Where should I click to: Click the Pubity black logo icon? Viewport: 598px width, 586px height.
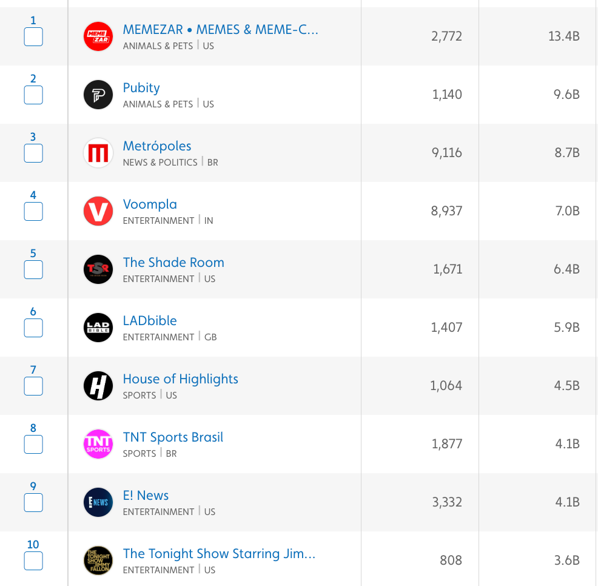click(98, 95)
